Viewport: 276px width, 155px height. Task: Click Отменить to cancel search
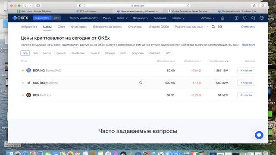point(248,27)
